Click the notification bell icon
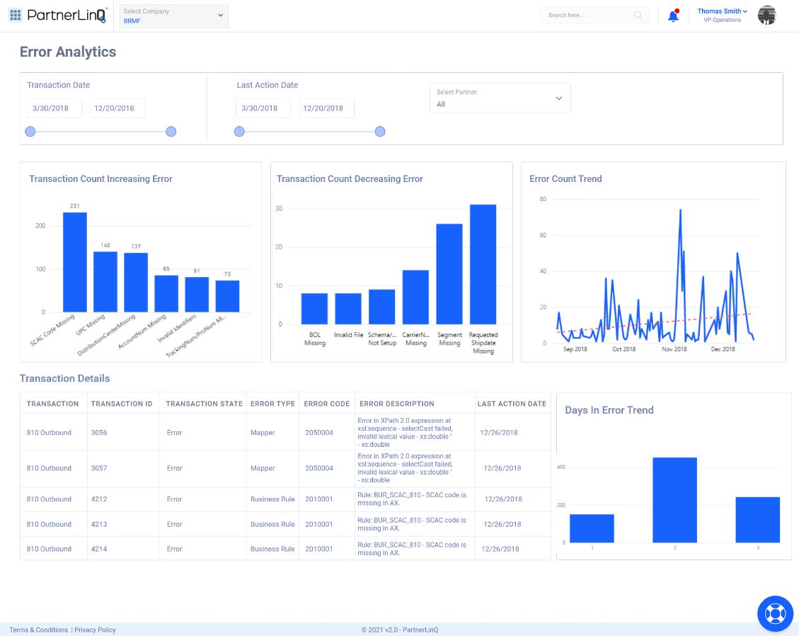799x636 pixels. [673, 16]
